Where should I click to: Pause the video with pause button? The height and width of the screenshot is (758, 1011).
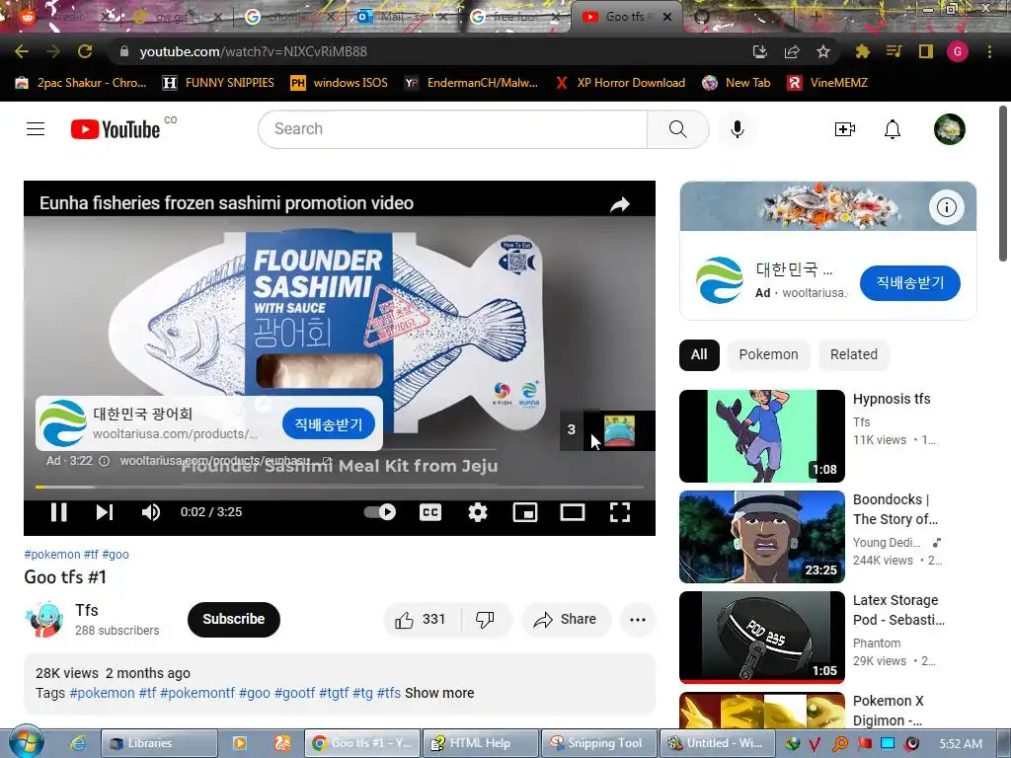pos(58,512)
